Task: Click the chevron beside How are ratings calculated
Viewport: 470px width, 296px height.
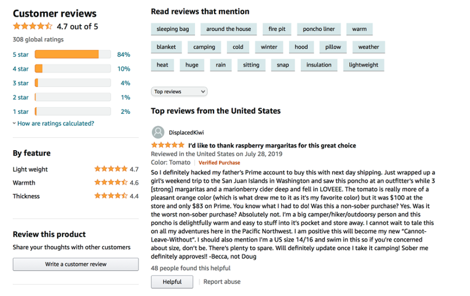Action: coord(14,123)
